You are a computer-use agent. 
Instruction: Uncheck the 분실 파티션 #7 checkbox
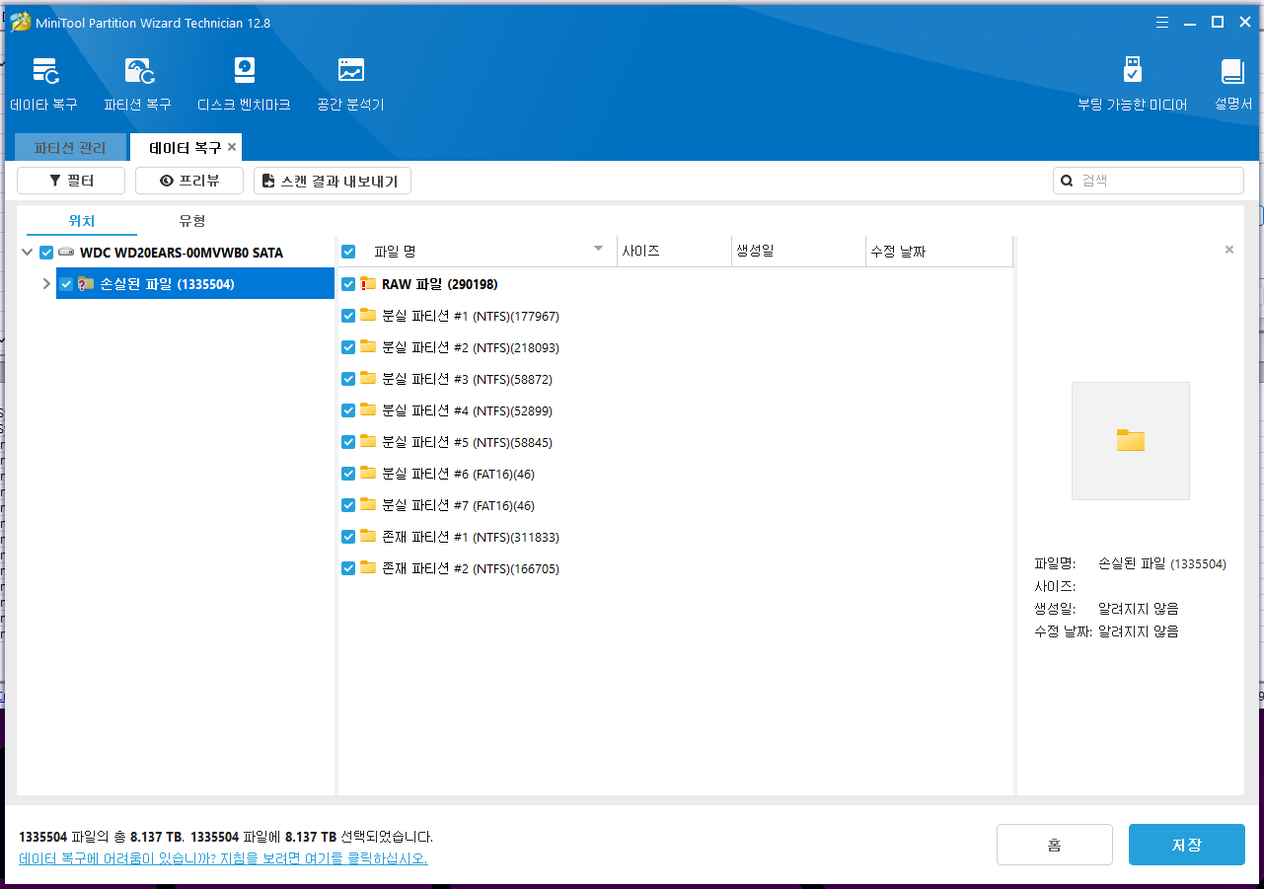point(348,505)
